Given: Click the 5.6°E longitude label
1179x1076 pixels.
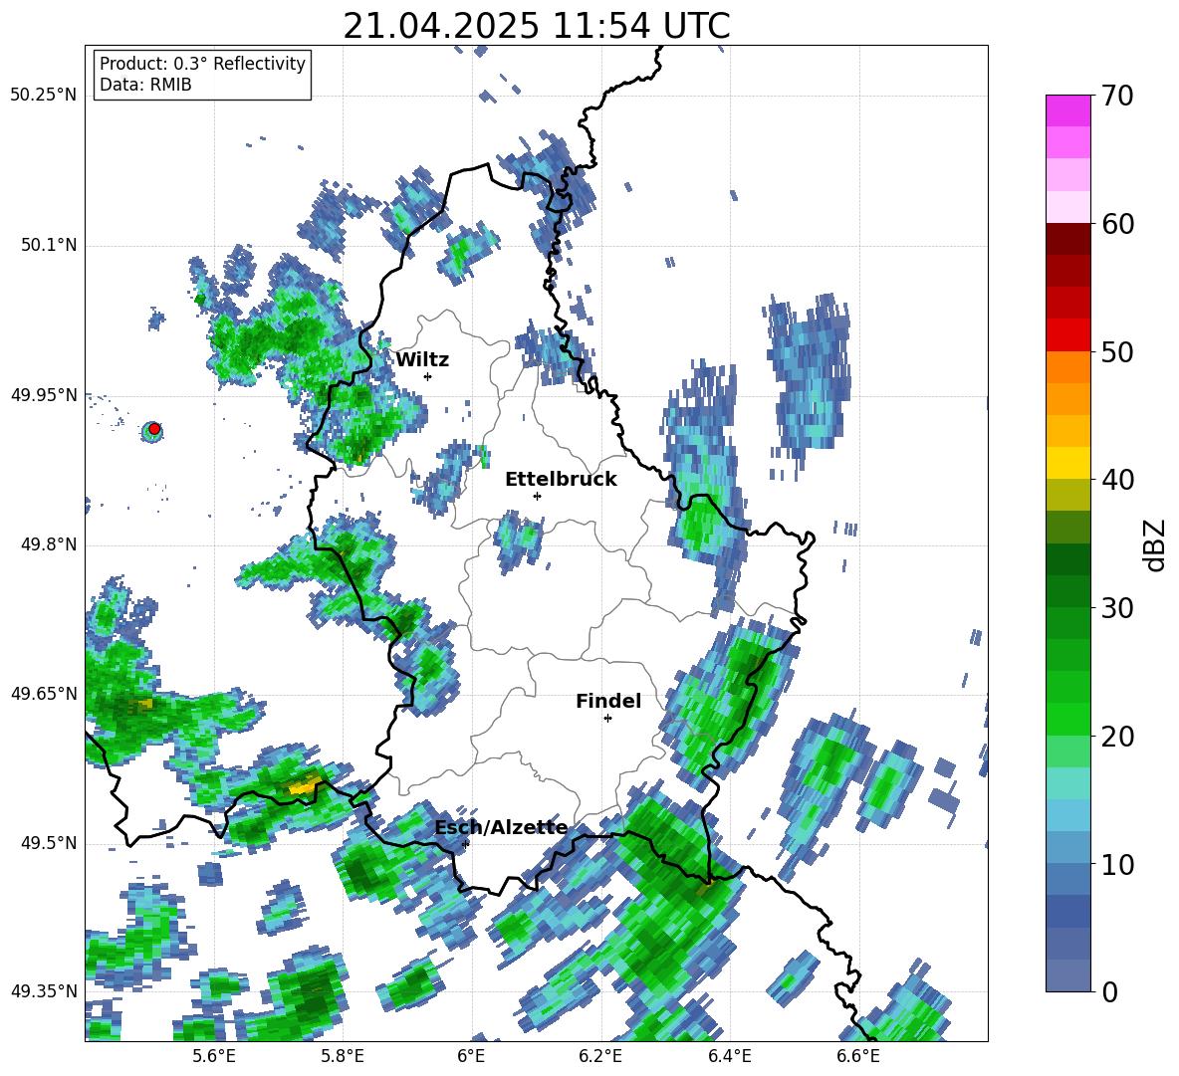Looking at the screenshot, I should 213,1057.
